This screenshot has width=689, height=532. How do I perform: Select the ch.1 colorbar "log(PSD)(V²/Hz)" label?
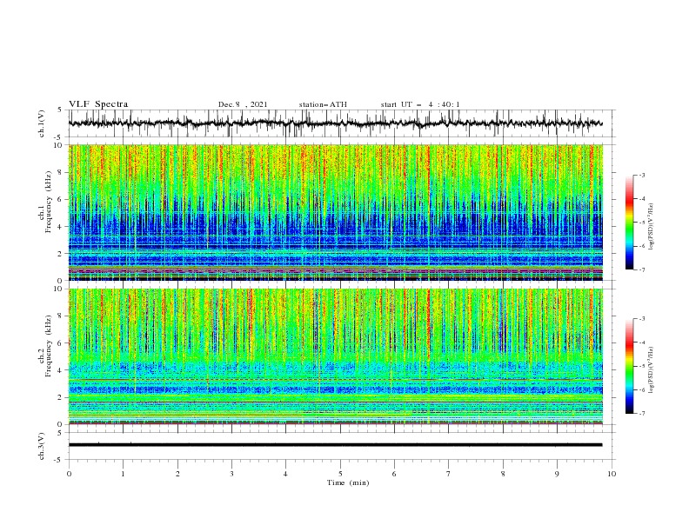tap(652, 227)
